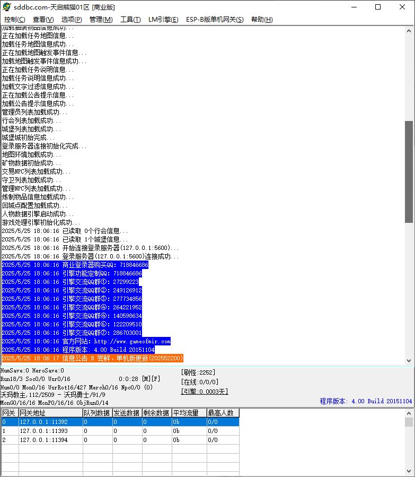The height and width of the screenshot is (477, 415).
Task: Select gateway row 127.0.0.1:11392
Action: (120, 422)
